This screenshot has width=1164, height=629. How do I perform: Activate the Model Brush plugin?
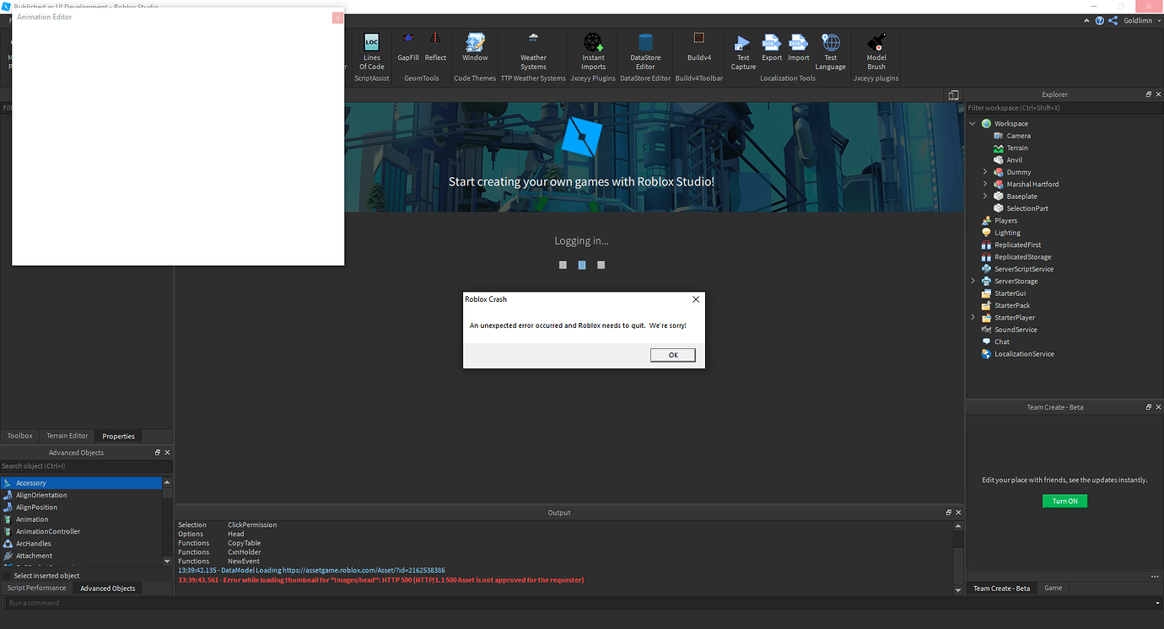click(x=876, y=51)
